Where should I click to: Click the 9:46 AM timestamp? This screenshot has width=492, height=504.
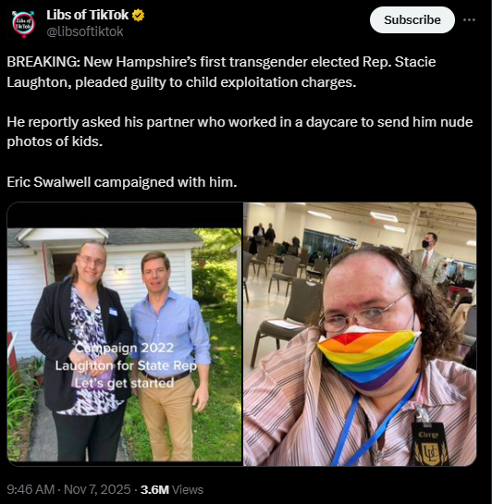tap(31, 489)
